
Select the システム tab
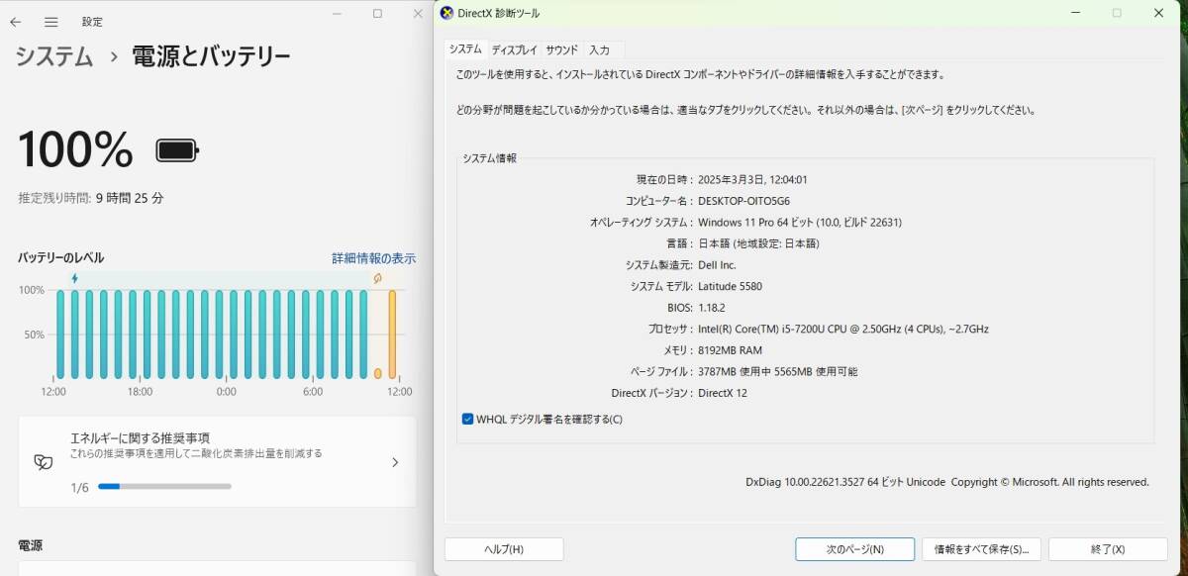[x=466, y=48]
